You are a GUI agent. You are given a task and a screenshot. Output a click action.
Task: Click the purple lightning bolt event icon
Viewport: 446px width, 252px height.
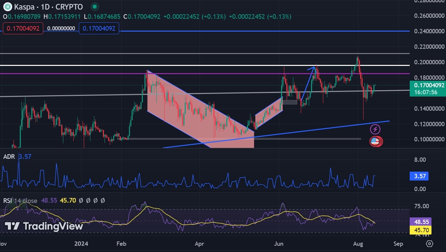375,129
